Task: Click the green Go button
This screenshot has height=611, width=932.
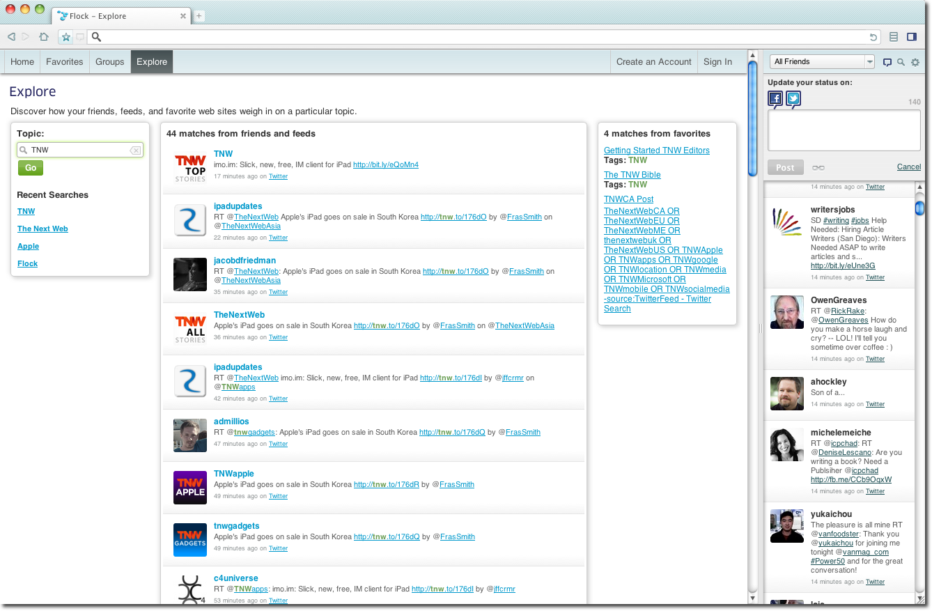Action: point(31,167)
